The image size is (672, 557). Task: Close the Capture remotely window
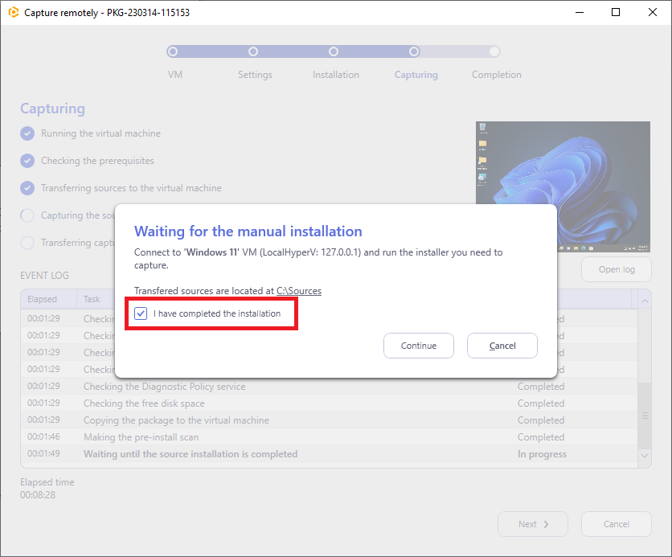point(652,12)
